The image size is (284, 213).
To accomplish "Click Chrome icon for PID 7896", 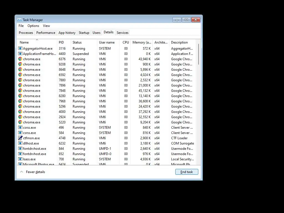I will (x=20, y=85).
